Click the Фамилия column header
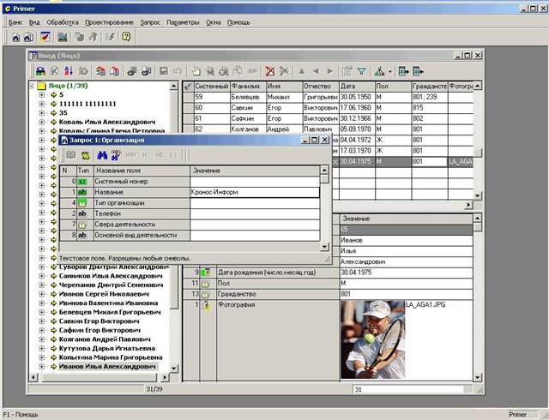This screenshot has width=549, height=420. [247, 87]
